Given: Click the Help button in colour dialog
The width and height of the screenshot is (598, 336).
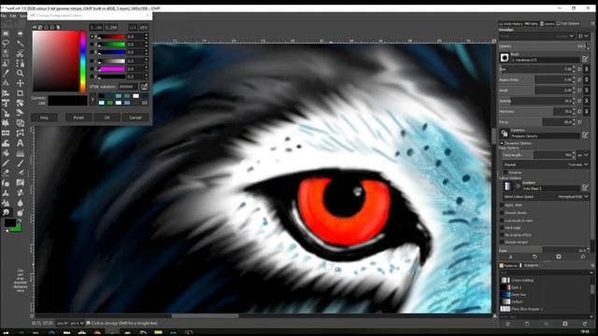Looking at the screenshot, I should point(44,118).
